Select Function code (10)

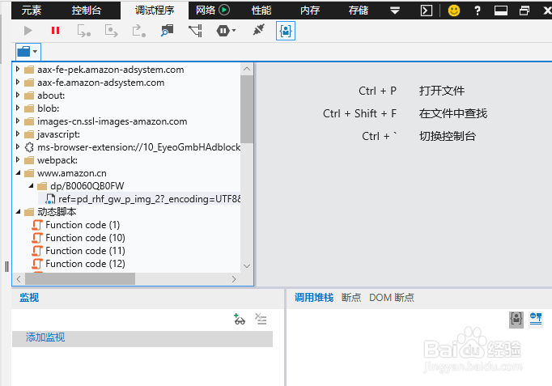click(x=85, y=238)
